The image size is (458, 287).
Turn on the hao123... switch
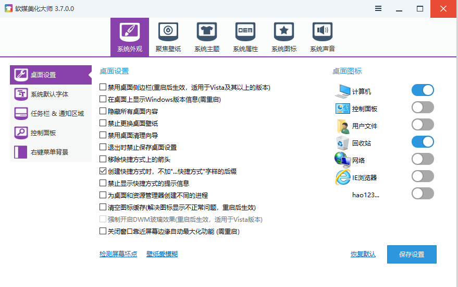tap(423, 194)
